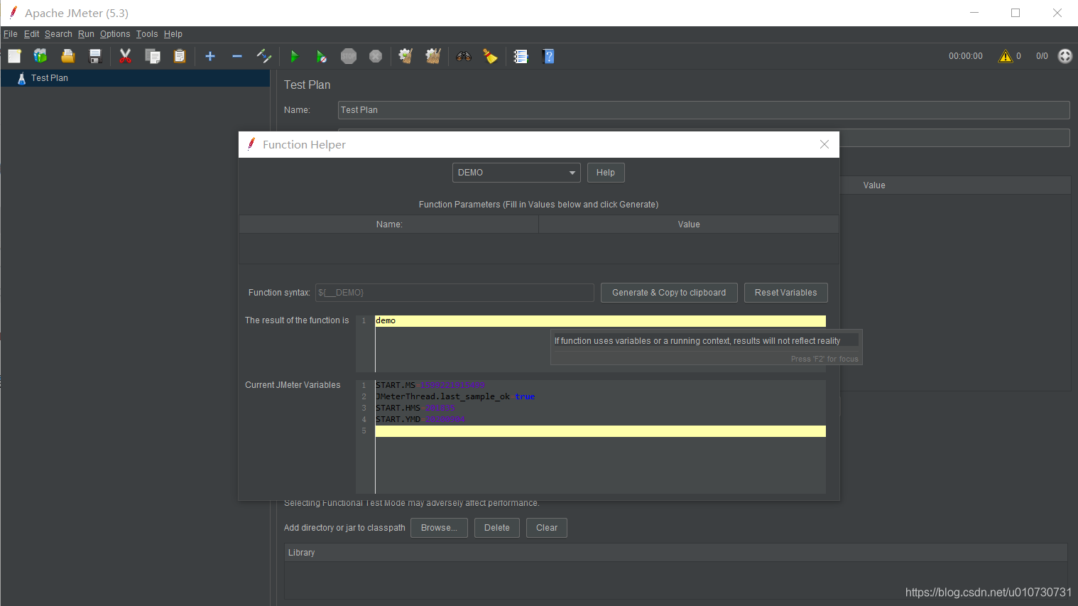1078x606 pixels.
Task: Click the Clear All results icon
Action: coord(433,56)
